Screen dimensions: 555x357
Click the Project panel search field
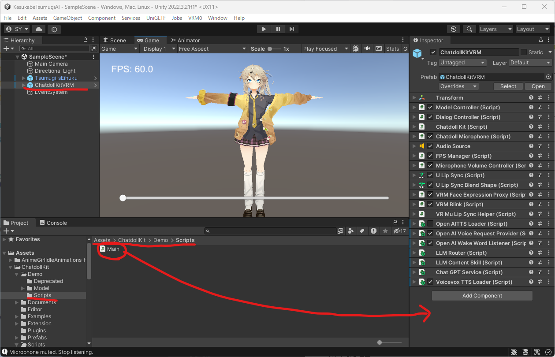pos(270,231)
